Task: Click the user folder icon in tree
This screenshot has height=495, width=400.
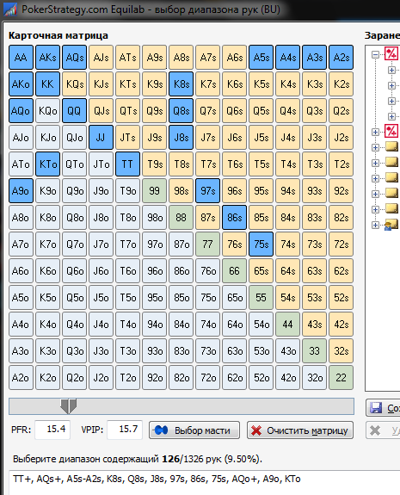Action: 391,225
